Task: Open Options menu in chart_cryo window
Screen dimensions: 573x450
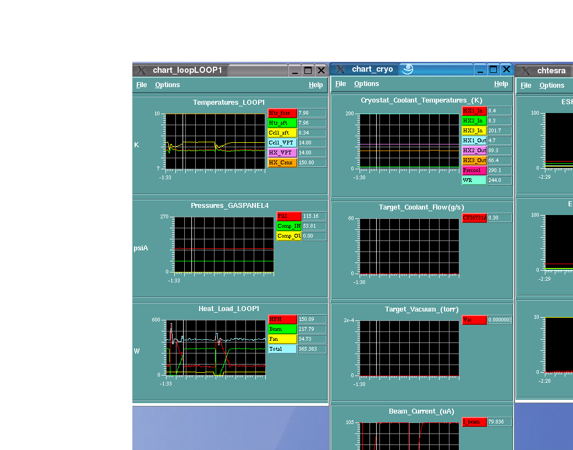Action: [x=367, y=84]
